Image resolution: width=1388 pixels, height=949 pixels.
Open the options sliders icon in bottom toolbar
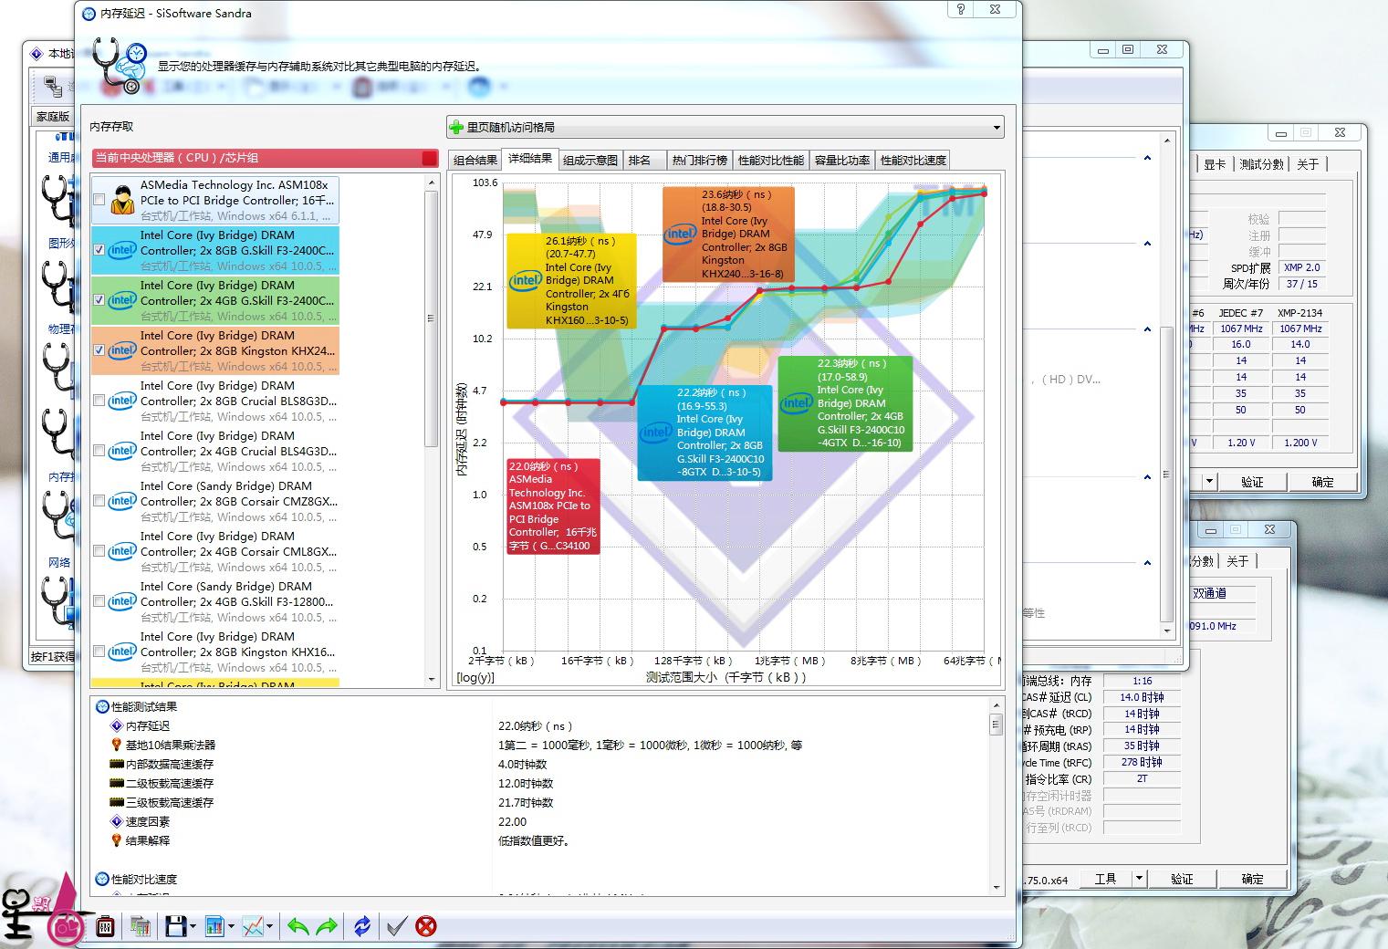pos(105,926)
